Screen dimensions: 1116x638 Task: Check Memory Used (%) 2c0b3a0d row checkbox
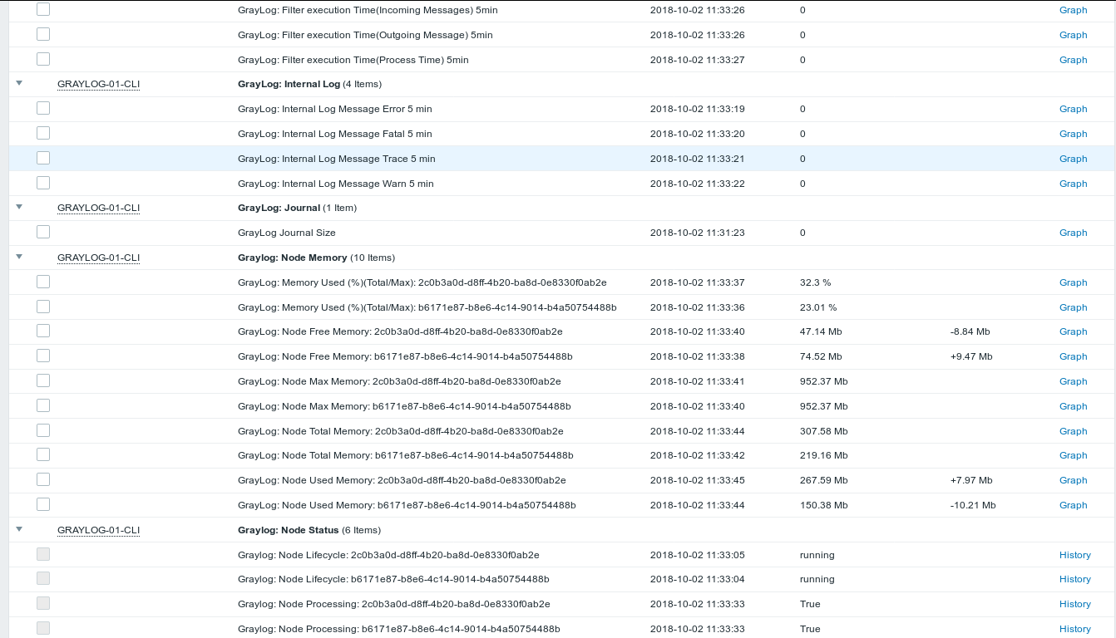pyautogui.click(x=43, y=282)
